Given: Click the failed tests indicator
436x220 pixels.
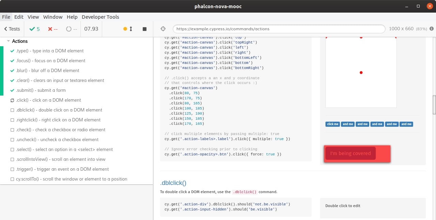Looking at the screenshot, I should pos(50,29).
